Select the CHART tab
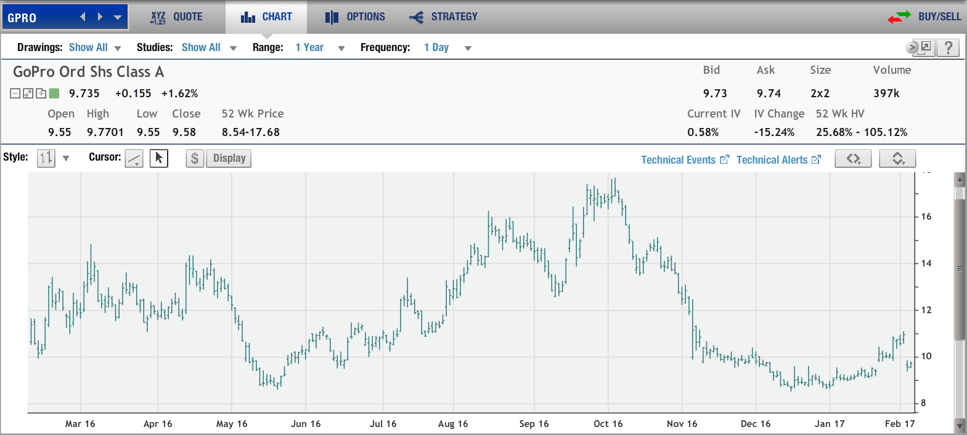 point(266,17)
